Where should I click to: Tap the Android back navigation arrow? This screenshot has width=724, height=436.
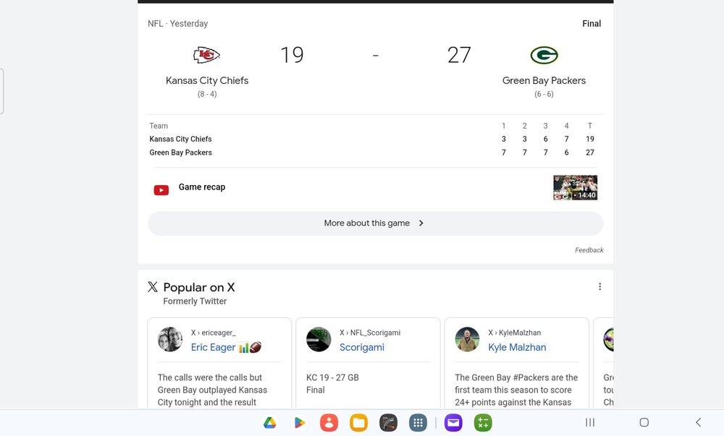(x=698, y=422)
